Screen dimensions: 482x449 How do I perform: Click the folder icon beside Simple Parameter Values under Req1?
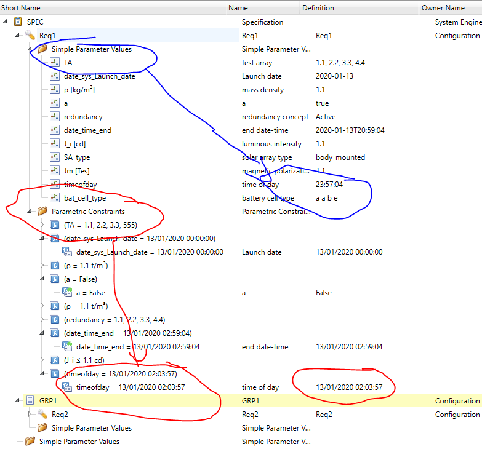pos(42,49)
